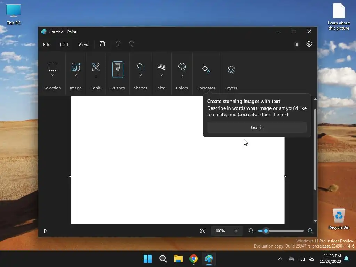Open the Image tools icon
This screenshot has width=356, height=267.
(x=75, y=67)
